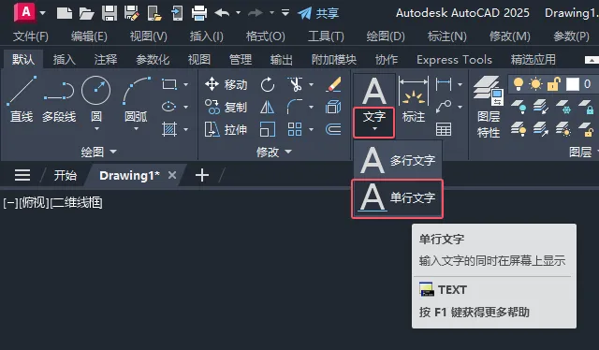
Task: Click the Trim scissors icon
Action: pos(295,84)
